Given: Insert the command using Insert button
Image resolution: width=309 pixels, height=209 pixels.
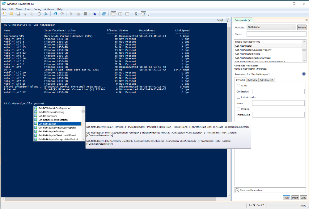Looking at the screenshot, I should coord(295,198).
